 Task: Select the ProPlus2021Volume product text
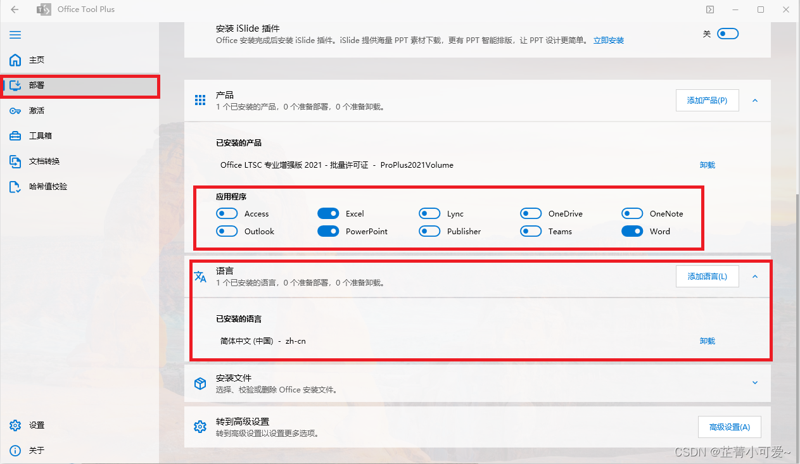[x=417, y=165]
